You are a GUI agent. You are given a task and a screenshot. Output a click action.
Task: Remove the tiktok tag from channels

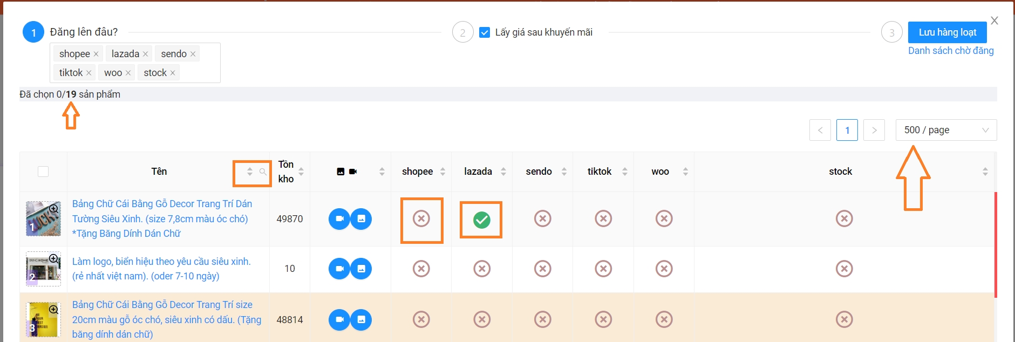point(89,73)
